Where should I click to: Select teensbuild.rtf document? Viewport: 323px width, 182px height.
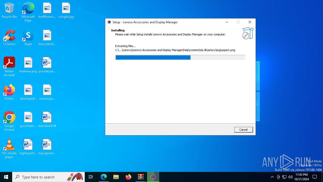click(x=47, y=120)
